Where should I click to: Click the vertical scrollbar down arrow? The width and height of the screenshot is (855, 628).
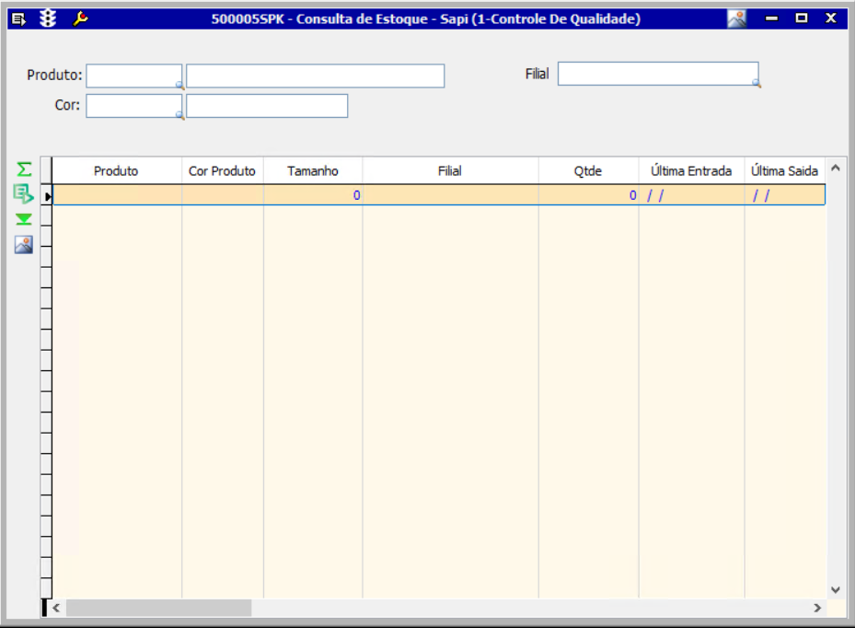point(836,589)
